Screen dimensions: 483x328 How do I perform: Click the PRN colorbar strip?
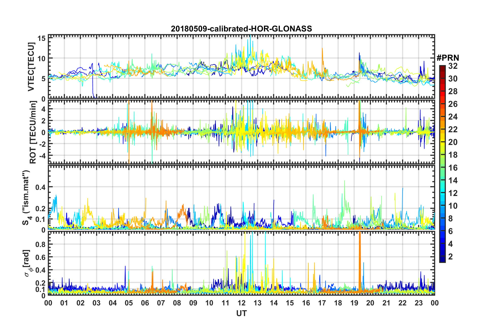coord(442,164)
